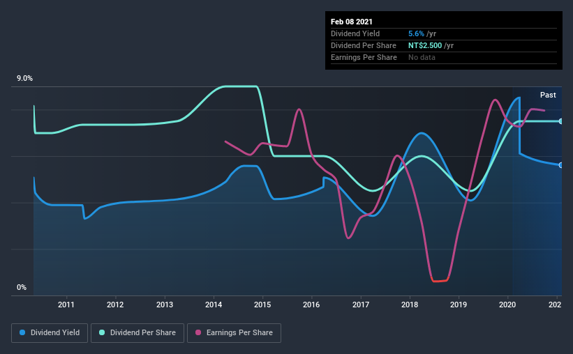Image resolution: width=573 pixels, height=354 pixels.
Task: Click the 2011 x-axis year label
Action: click(66, 305)
